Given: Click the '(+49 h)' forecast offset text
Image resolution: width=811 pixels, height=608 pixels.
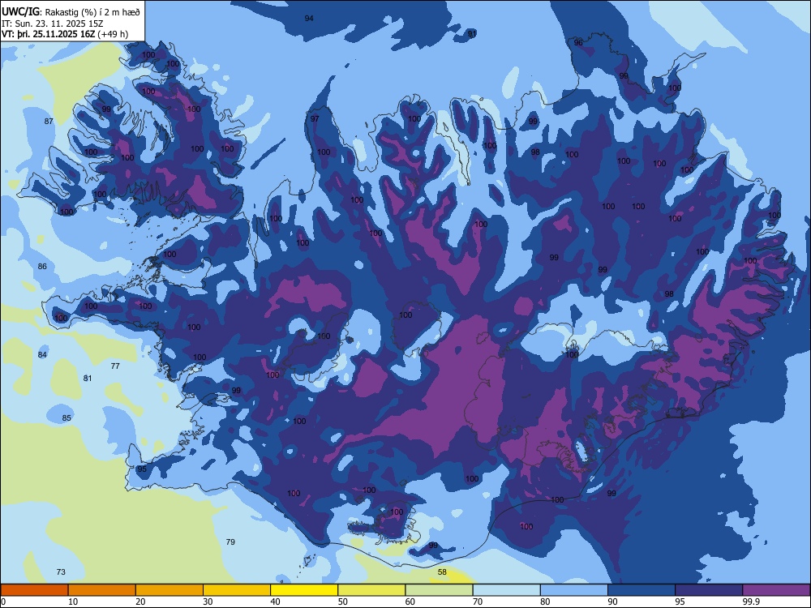Looking at the screenshot, I should (113, 34).
